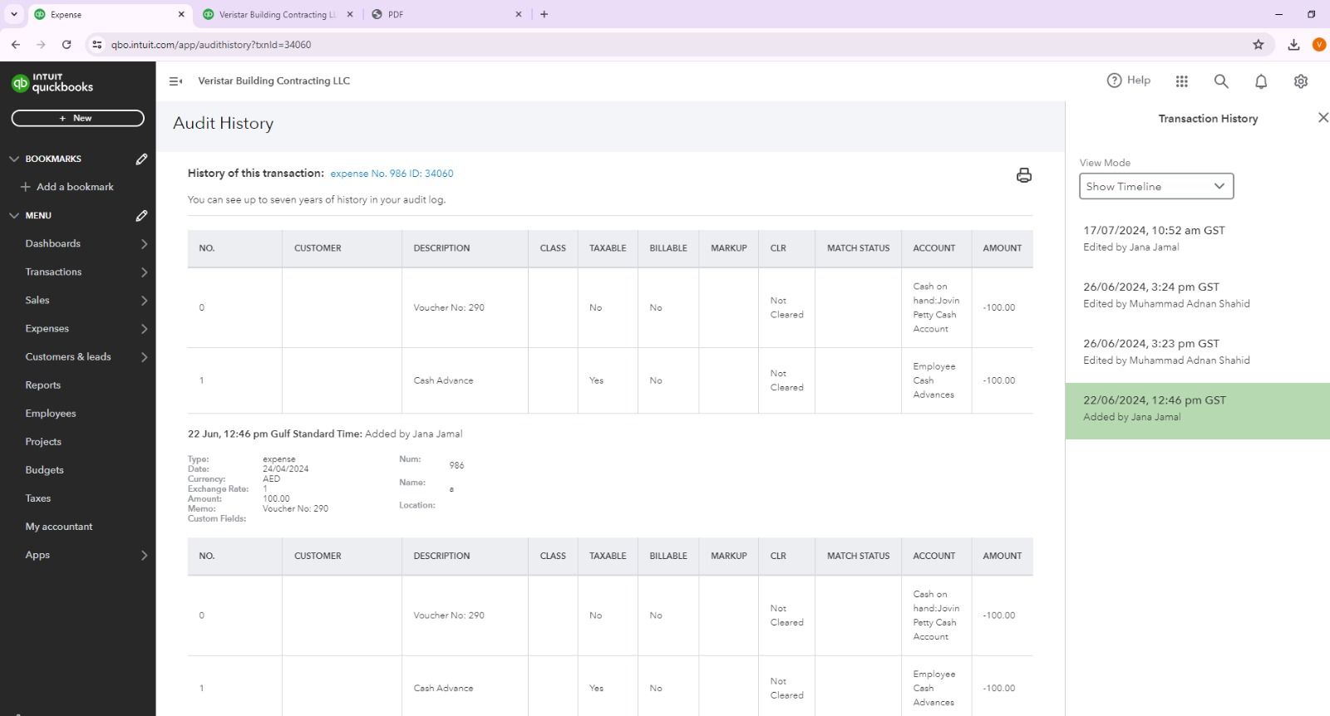Screen dimensions: 1330x716
Task: Switch to the Veristar Building Contracting browser tab
Action: [278, 14]
